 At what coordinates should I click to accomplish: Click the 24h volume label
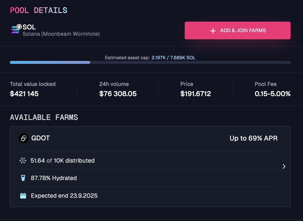114,84
